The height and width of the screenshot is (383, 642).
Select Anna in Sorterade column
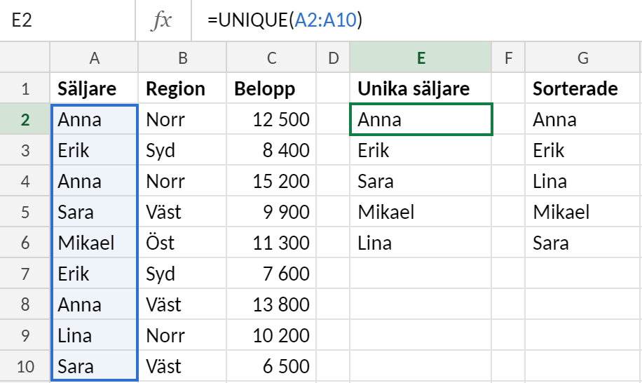click(583, 119)
